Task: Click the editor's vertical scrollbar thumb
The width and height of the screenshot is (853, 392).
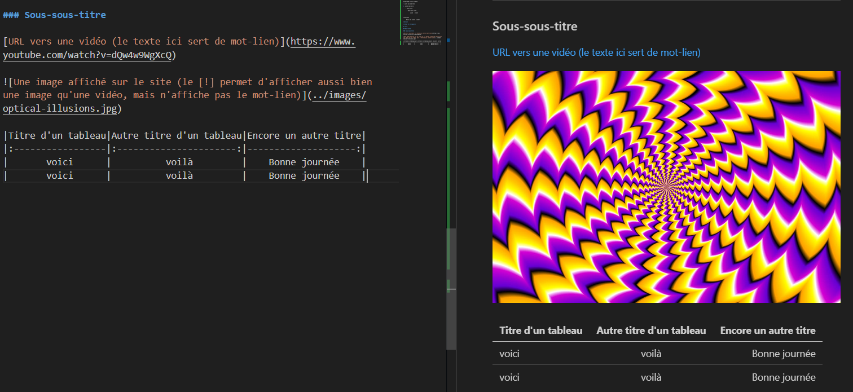Action: [451, 289]
